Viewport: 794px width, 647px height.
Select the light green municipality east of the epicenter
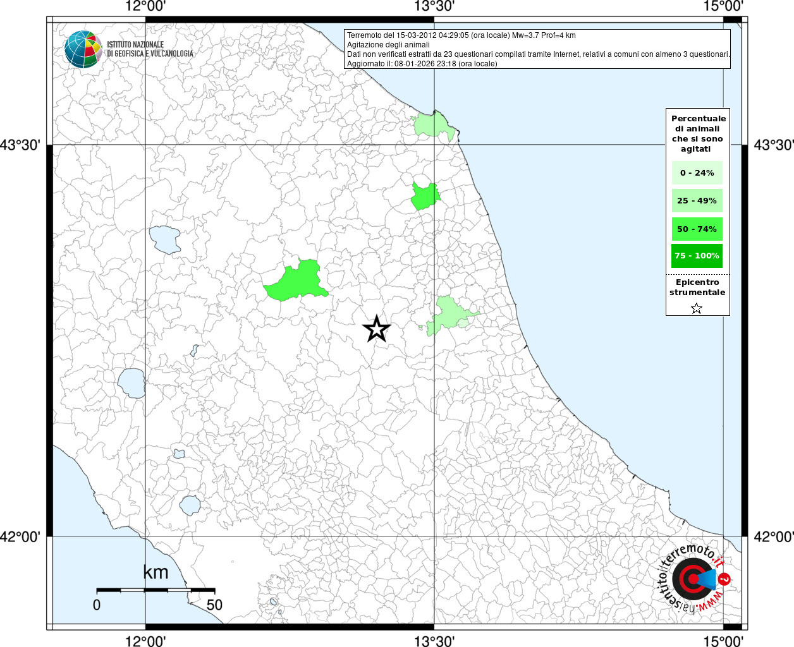(x=450, y=313)
